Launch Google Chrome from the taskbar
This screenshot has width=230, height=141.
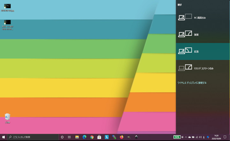(92, 137)
